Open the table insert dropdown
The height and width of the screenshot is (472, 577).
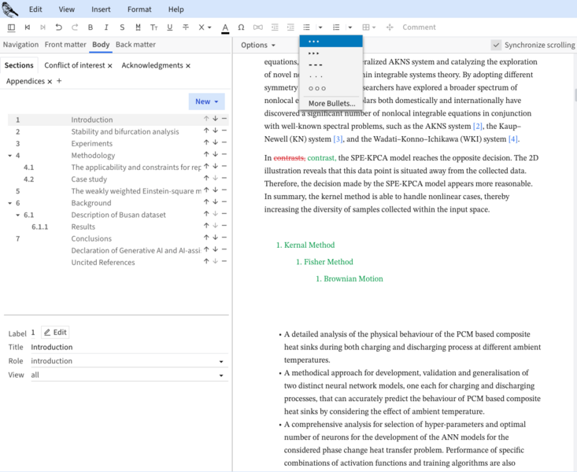click(368, 28)
